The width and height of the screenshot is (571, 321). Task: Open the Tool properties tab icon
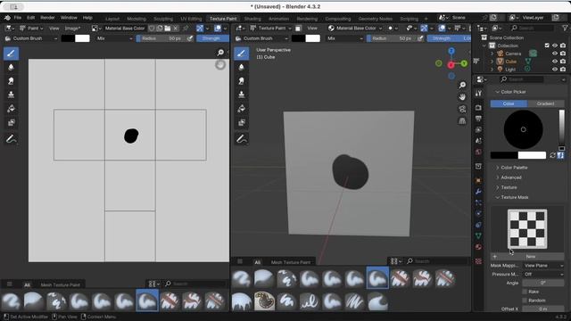(478, 93)
